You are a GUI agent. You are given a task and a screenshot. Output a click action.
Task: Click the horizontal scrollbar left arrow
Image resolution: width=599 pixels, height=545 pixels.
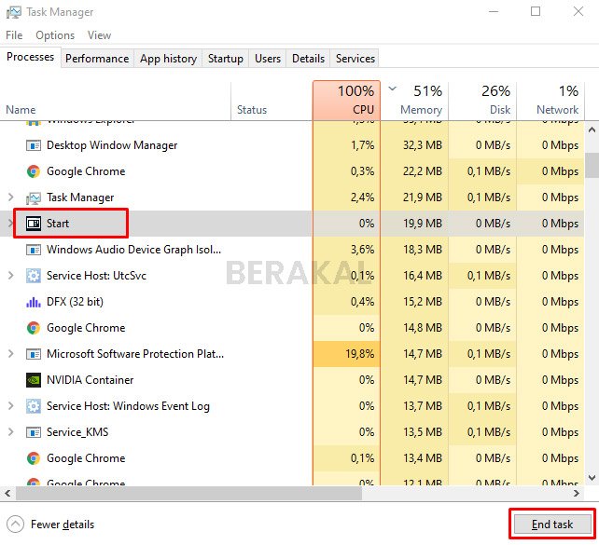click(7, 494)
